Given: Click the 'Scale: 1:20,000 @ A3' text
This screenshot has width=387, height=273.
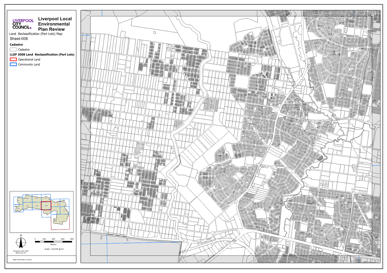Looking at the screenshot, I should tap(54, 249).
